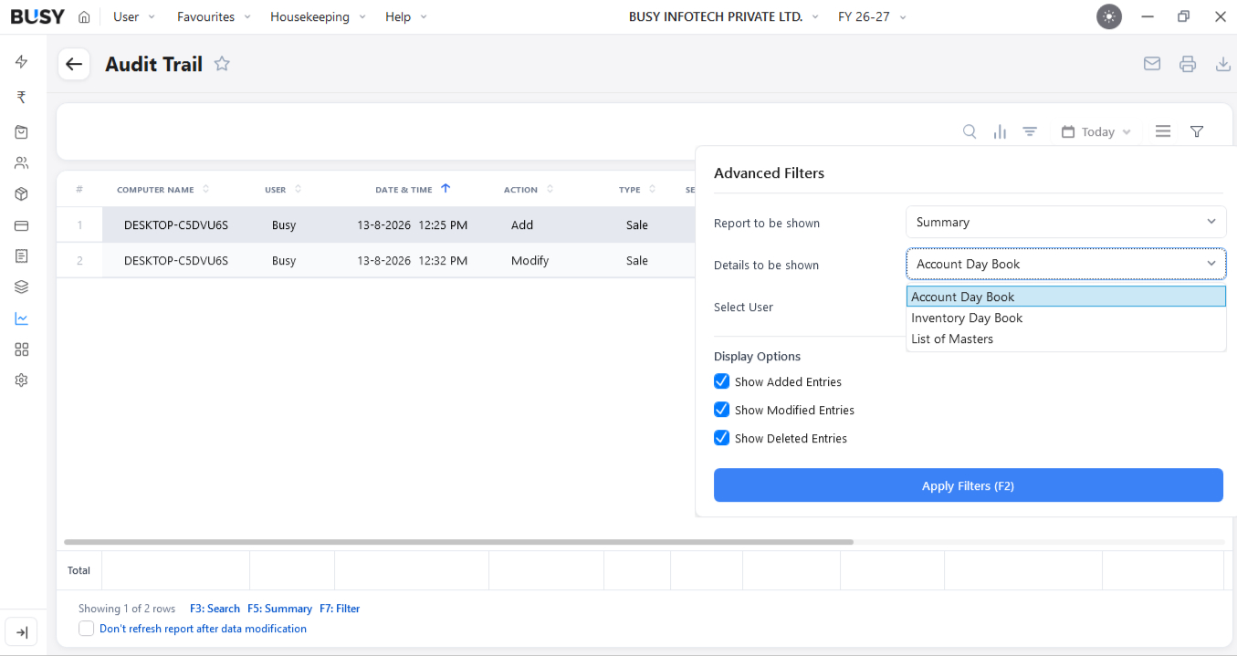Click DESKTOP-C5DVU6S in row 2
1237x656 pixels.
point(176,261)
